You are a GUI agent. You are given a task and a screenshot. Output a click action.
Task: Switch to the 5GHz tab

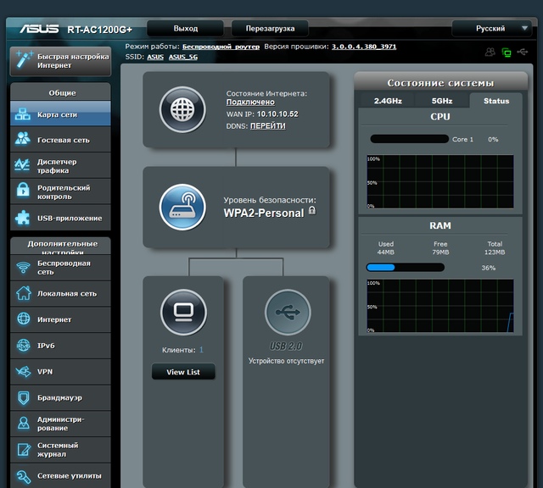441,101
